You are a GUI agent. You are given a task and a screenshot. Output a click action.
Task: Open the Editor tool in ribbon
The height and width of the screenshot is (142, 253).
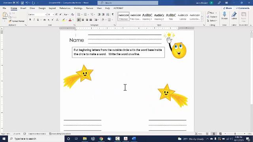point(234,16)
